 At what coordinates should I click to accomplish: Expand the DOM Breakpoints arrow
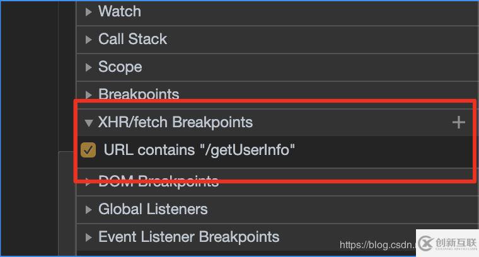[88, 182]
